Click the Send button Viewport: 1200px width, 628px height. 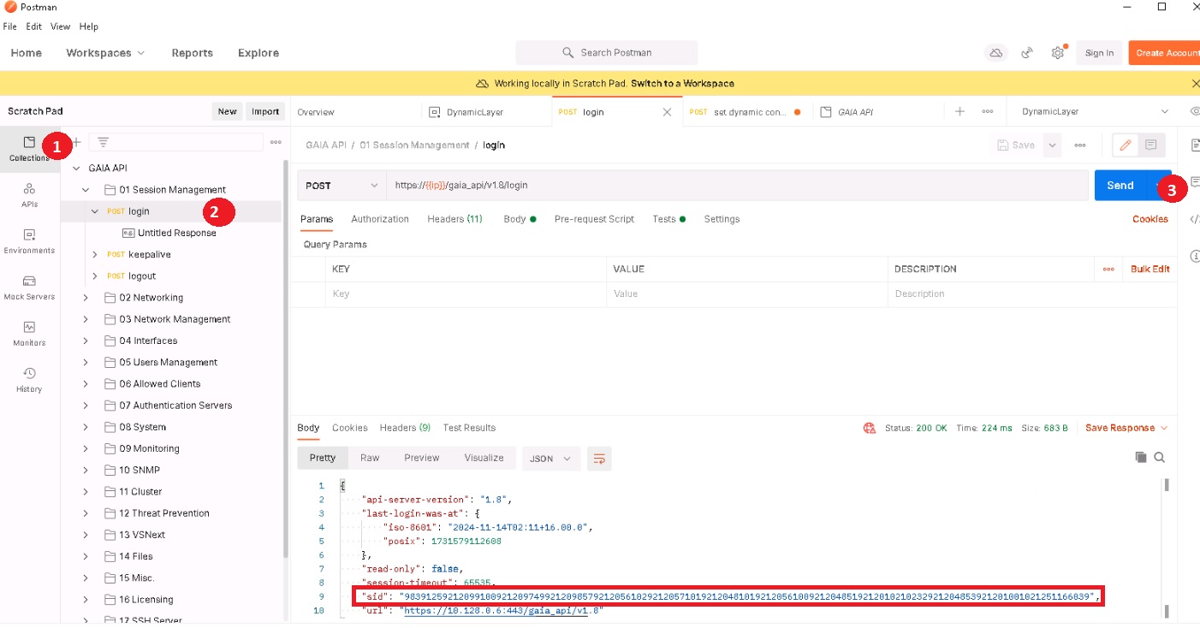pyautogui.click(x=1120, y=186)
